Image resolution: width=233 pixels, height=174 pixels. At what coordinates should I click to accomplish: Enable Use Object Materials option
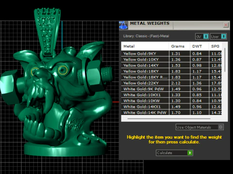(x=200, y=127)
